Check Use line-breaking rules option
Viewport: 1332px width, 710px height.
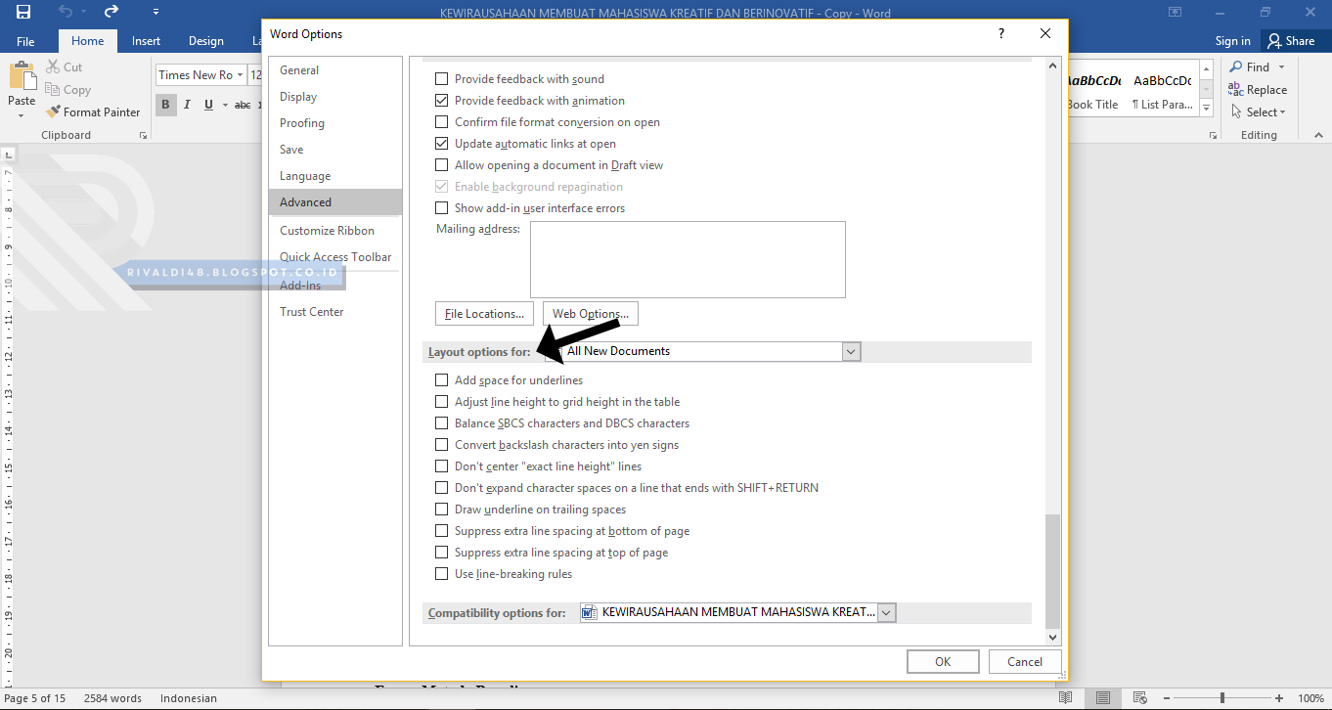pos(441,573)
